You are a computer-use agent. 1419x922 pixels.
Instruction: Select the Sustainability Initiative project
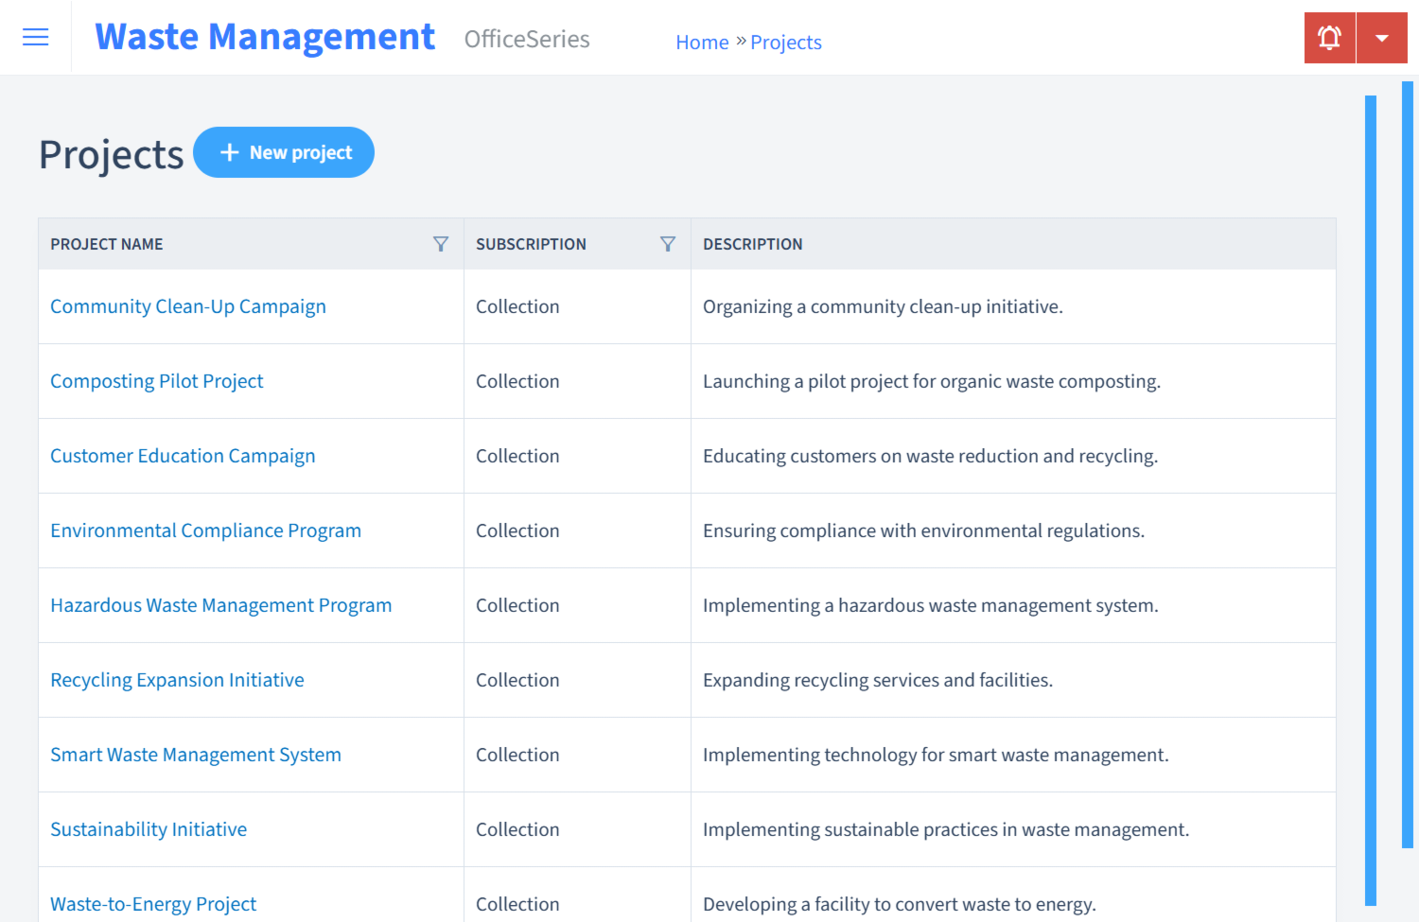[148, 829]
